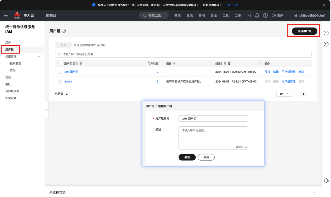The height and width of the screenshot is (197, 331).
Task: Open 工具 in the top navigation
Action: click(226, 15)
